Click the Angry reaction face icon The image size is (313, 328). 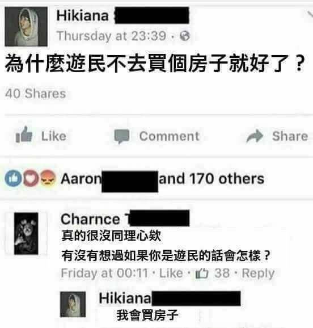[x=48, y=178]
